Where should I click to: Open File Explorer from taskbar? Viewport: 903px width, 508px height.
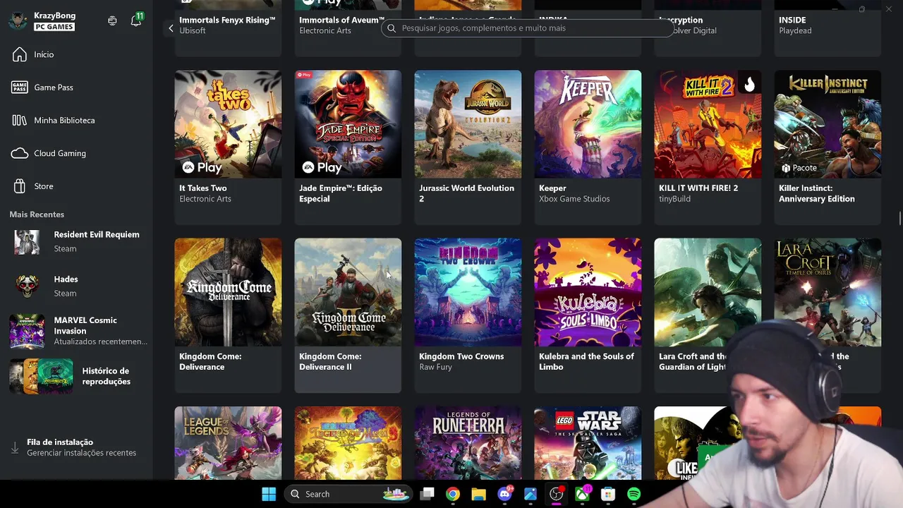478,494
